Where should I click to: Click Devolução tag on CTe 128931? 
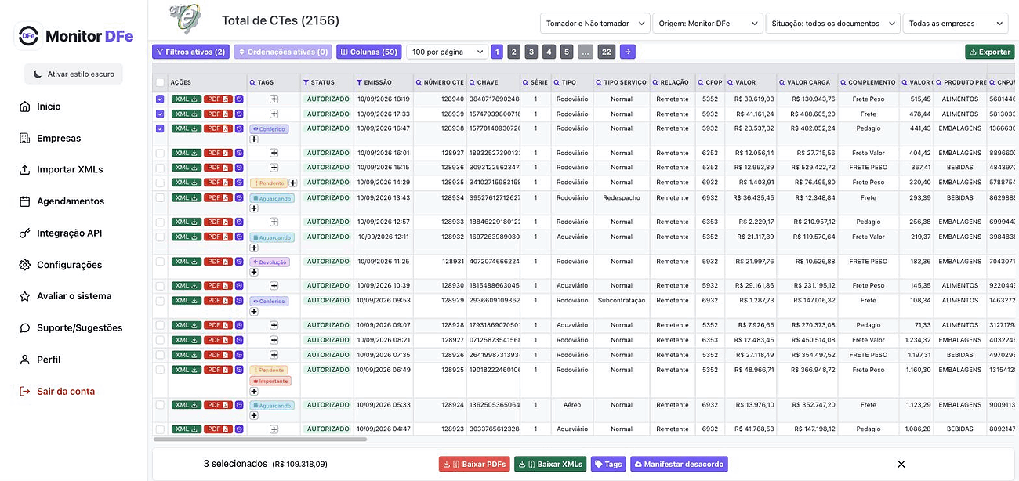pos(270,262)
